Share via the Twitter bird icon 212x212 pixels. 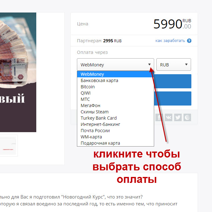point(178,117)
